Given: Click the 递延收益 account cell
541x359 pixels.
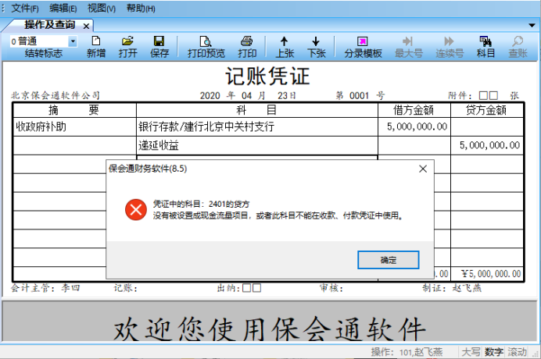Looking at the screenshot, I should pos(257,145).
